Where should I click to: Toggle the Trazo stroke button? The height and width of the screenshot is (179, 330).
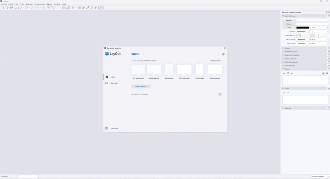tap(289, 28)
